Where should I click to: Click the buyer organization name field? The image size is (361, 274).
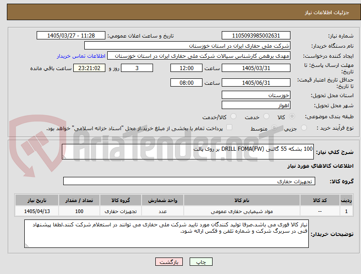[x=187, y=45]
